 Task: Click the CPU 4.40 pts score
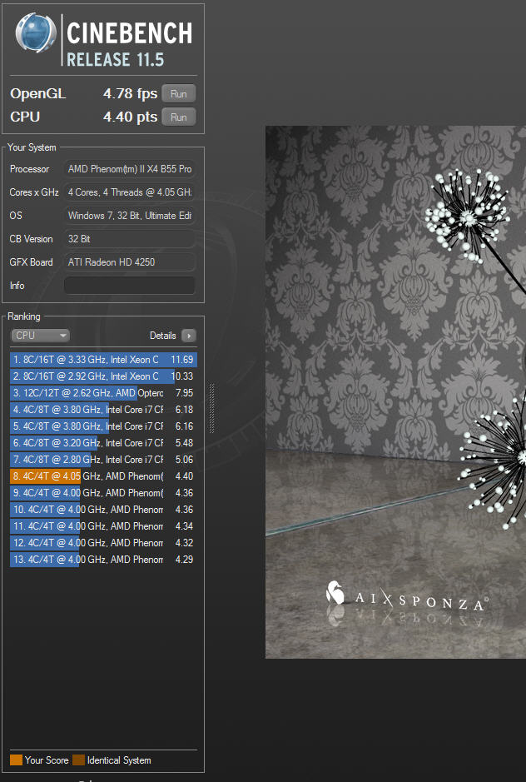click(130, 117)
